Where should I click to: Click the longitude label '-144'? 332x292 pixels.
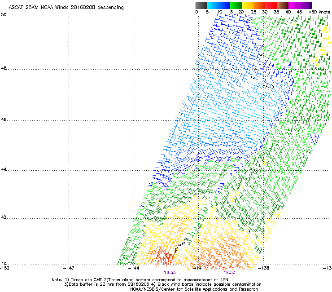click(134, 268)
